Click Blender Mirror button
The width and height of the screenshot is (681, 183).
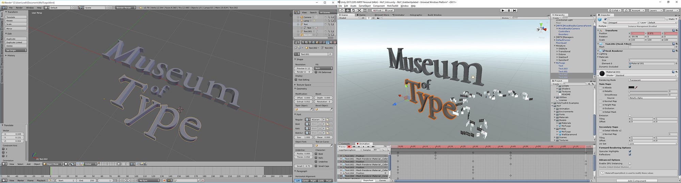[16, 29]
